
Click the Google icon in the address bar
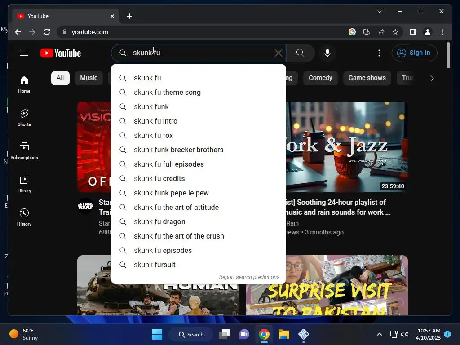(352, 32)
